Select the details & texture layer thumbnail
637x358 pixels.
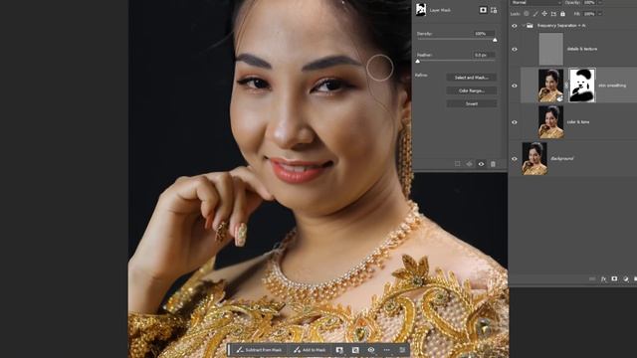[x=550, y=49]
